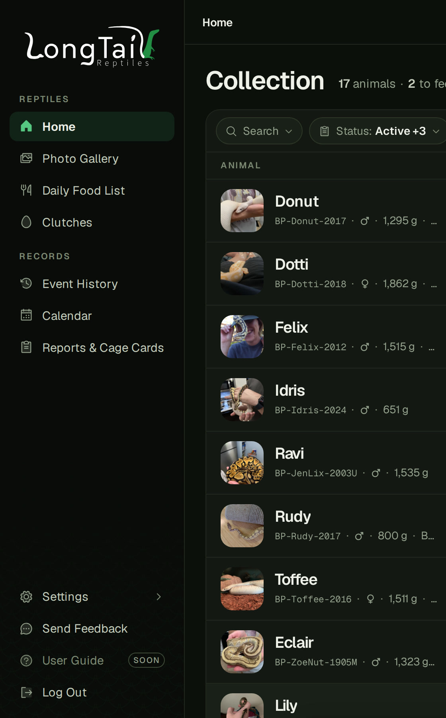446x718 pixels.
Task: Open Toffee's photo thumbnail
Action: coord(242,589)
